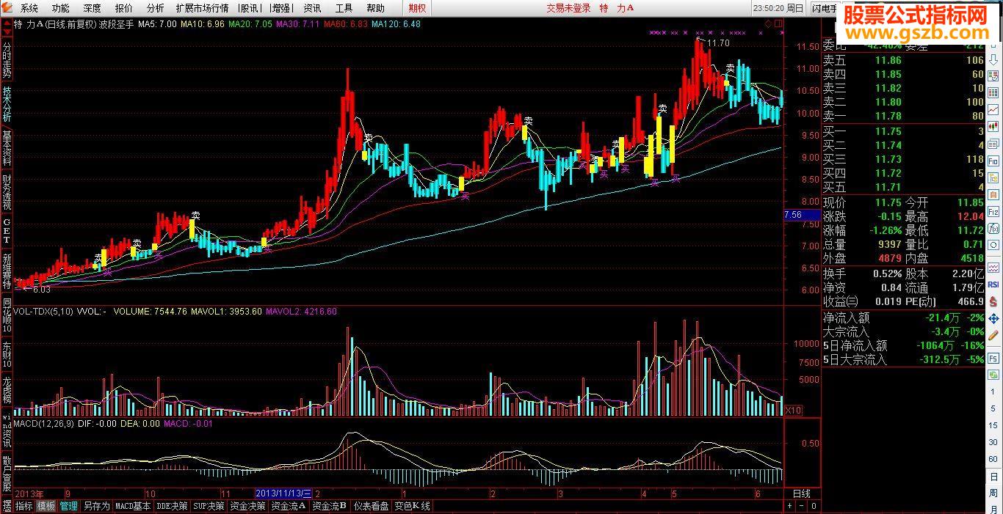Click the line trend chart icon
Screen dimensions: 1003x514
[x=993, y=109]
